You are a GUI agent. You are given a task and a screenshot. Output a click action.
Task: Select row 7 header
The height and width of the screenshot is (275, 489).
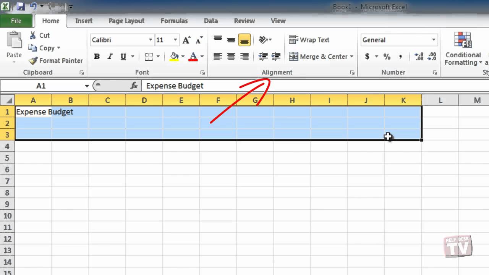(7, 181)
